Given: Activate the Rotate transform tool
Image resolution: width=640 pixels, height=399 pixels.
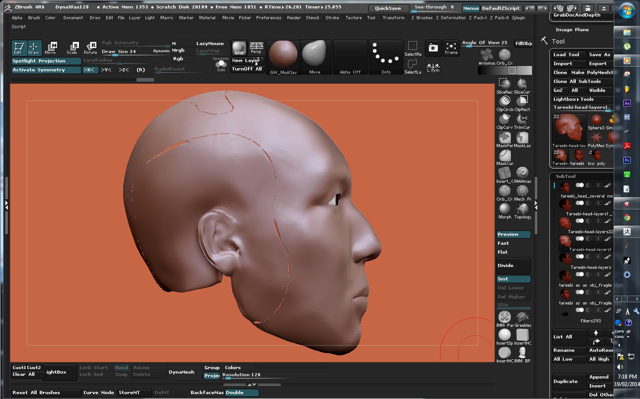Looking at the screenshot, I should point(91,48).
